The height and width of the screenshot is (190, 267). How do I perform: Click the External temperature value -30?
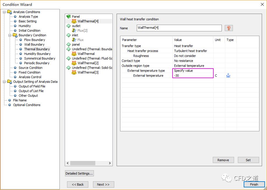[192, 76]
